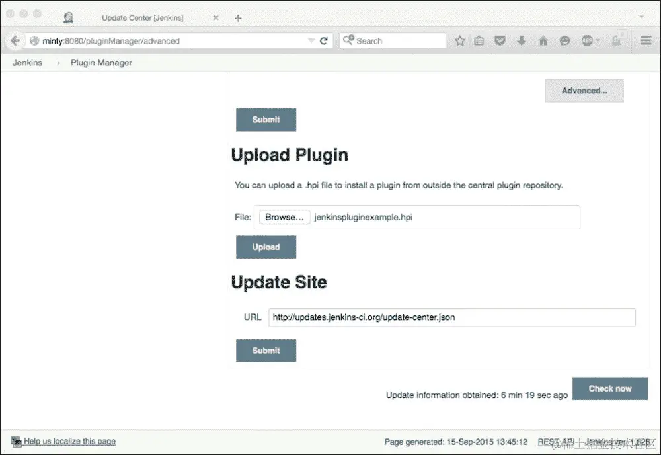Reload the page with the refresh icon
Screen dimensions: 661x455
pos(324,41)
